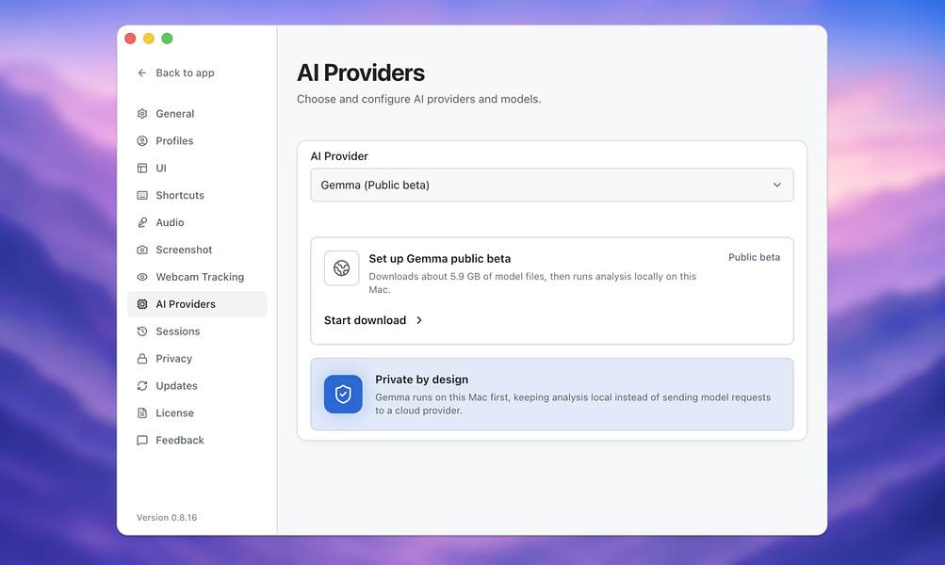Click the Sessions history icon
The width and height of the screenshot is (945, 565).
point(142,331)
